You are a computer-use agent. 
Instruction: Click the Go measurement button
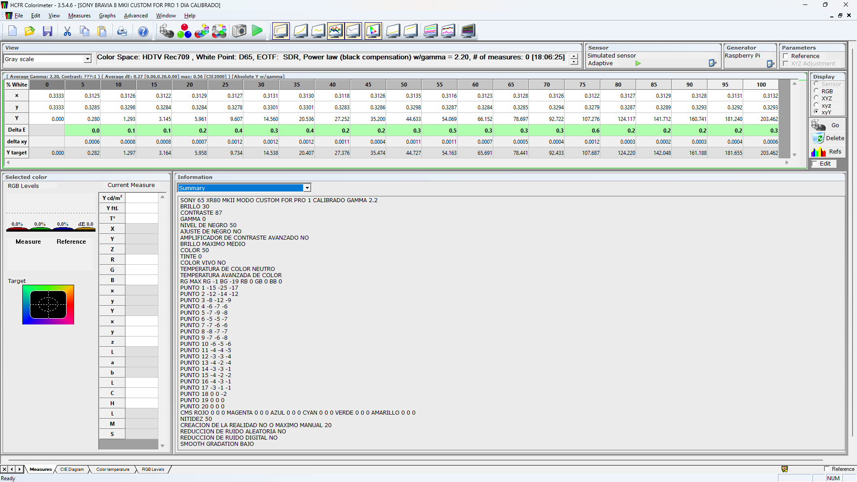click(x=828, y=125)
